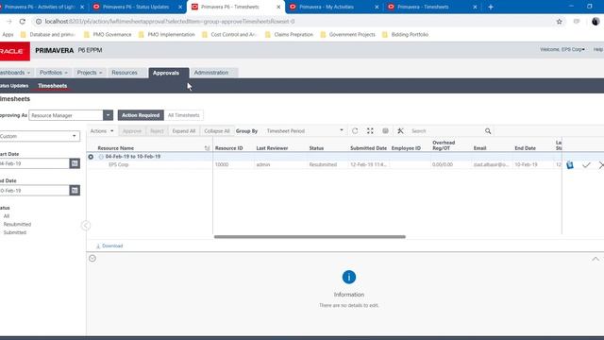Click the search magnifier icon

pos(488,131)
